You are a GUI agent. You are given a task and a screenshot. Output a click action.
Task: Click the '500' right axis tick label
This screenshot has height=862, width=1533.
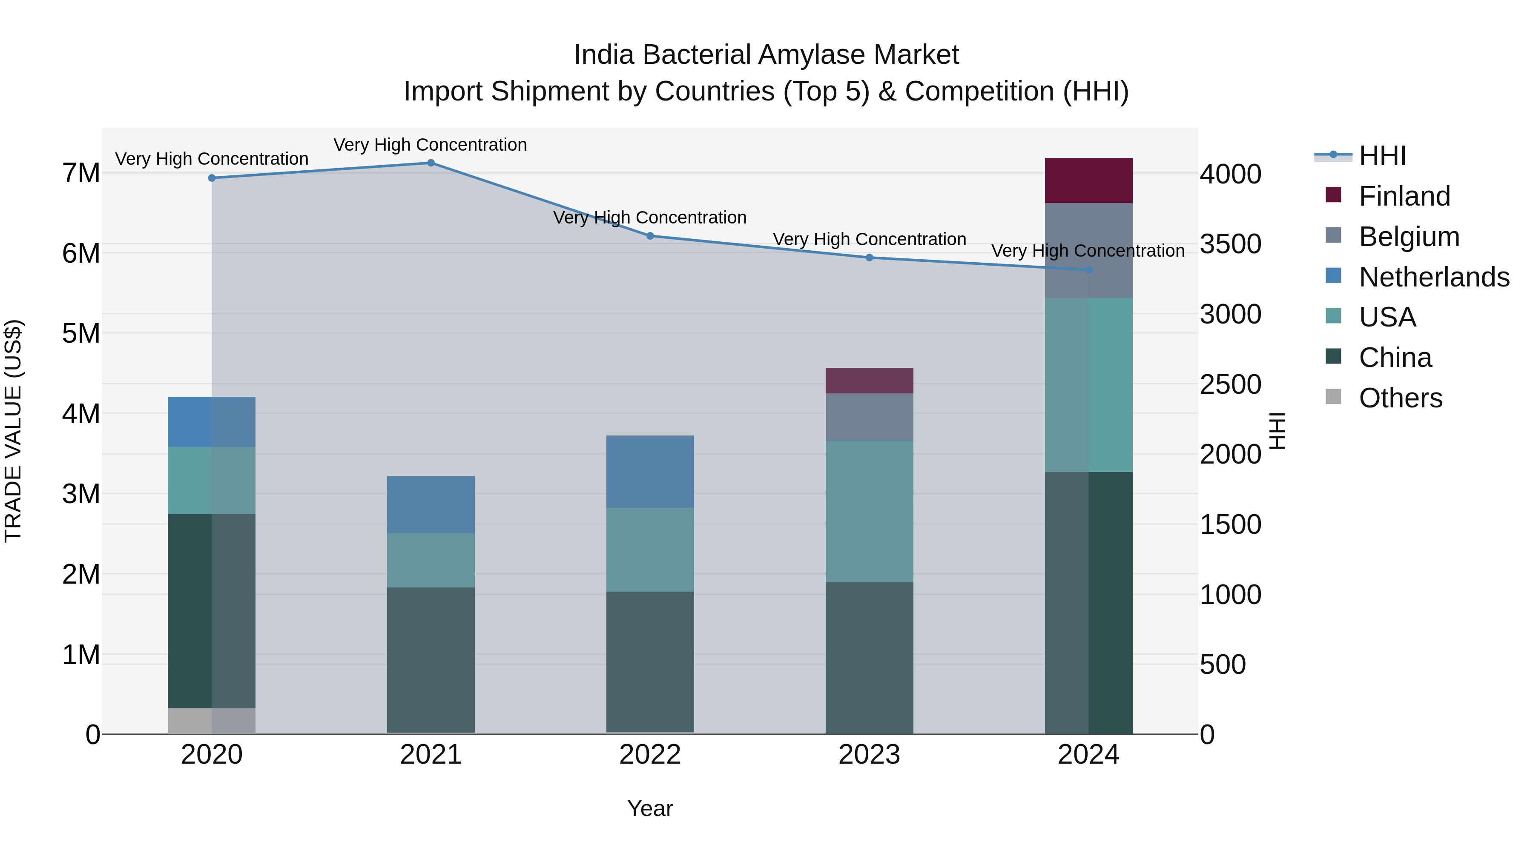pyautogui.click(x=1223, y=664)
